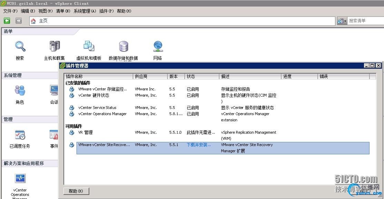
Task: Open the 搜索 magnifier icon in inventory
Action: coord(20,46)
